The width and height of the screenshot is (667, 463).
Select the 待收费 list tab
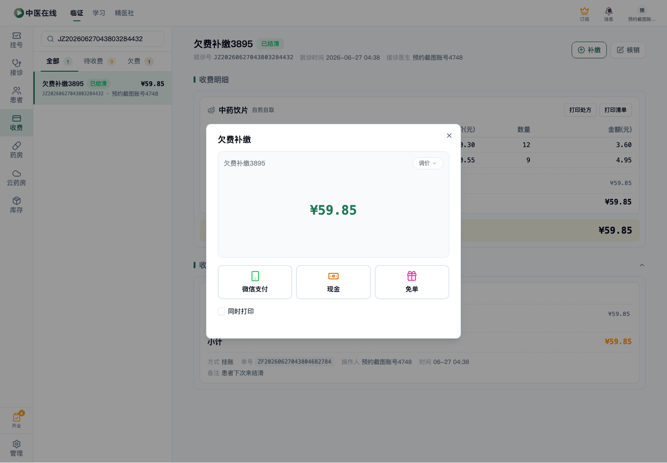(x=100, y=61)
